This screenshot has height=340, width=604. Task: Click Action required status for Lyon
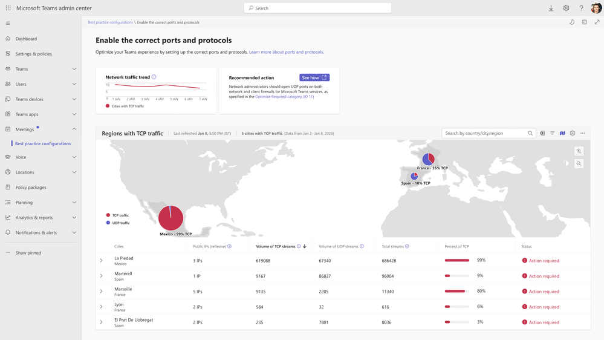coord(541,307)
